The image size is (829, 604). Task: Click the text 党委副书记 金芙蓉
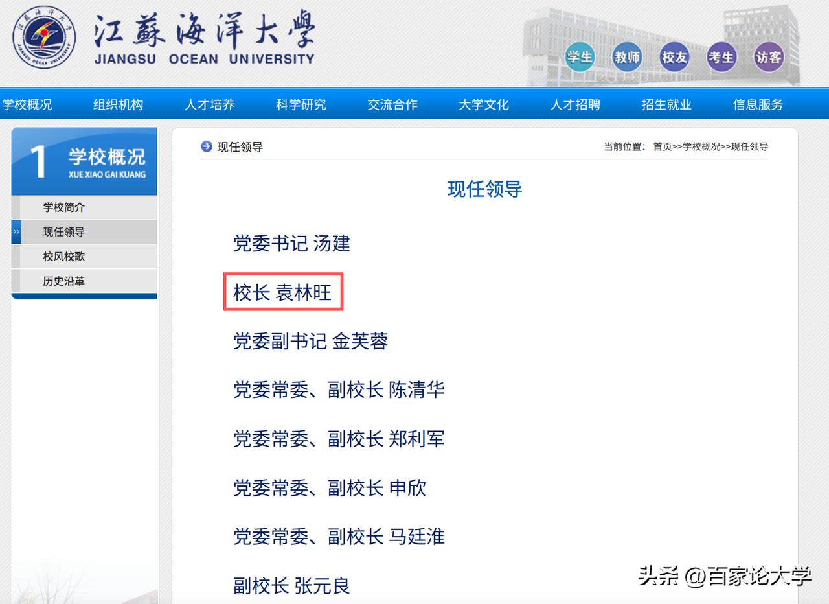tap(310, 342)
